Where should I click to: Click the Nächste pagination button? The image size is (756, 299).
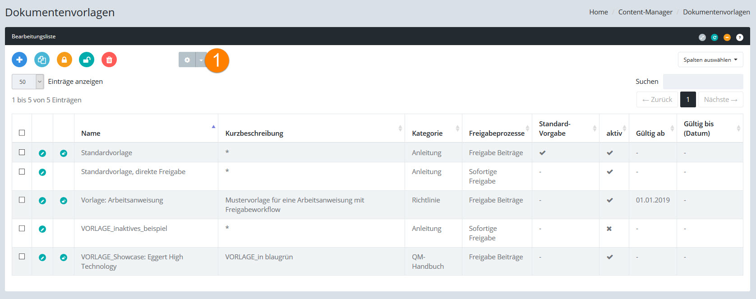tap(720, 100)
